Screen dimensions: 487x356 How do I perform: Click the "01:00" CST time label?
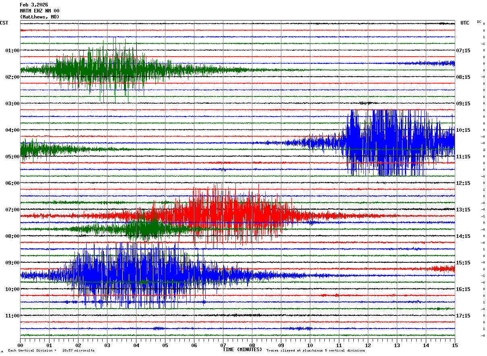[12, 51]
